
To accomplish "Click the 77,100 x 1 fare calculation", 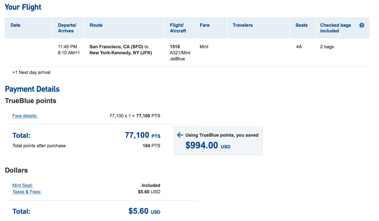I will point(135,116).
